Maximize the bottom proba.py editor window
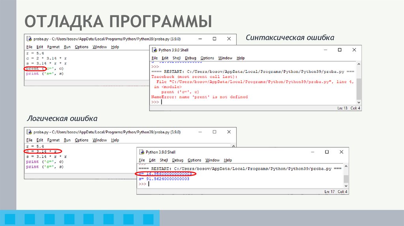Viewport: 404px width, 226px height. coord(214,132)
